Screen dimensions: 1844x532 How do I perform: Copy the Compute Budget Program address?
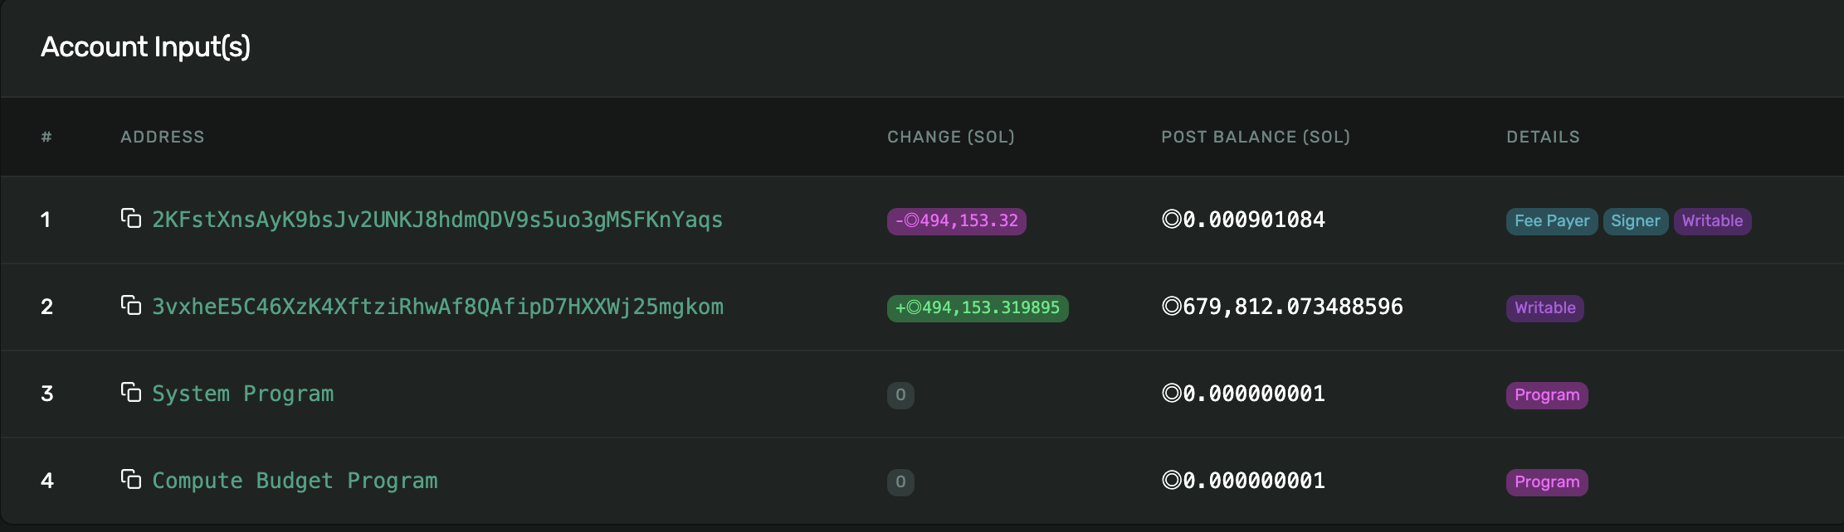pyautogui.click(x=131, y=480)
